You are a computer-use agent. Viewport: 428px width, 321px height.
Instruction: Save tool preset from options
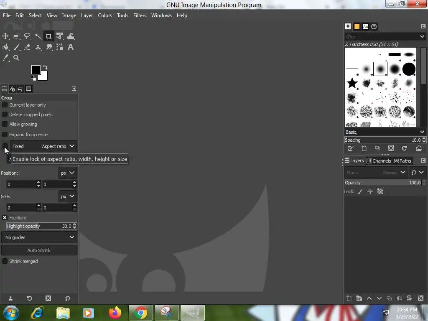(10, 298)
